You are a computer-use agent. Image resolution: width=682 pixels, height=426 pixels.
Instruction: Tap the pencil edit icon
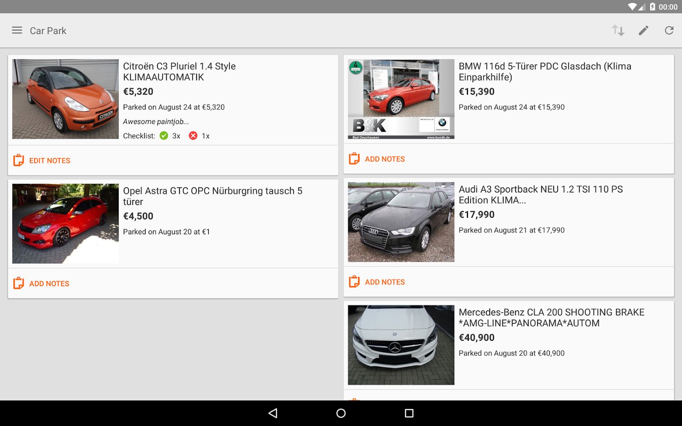coord(643,30)
